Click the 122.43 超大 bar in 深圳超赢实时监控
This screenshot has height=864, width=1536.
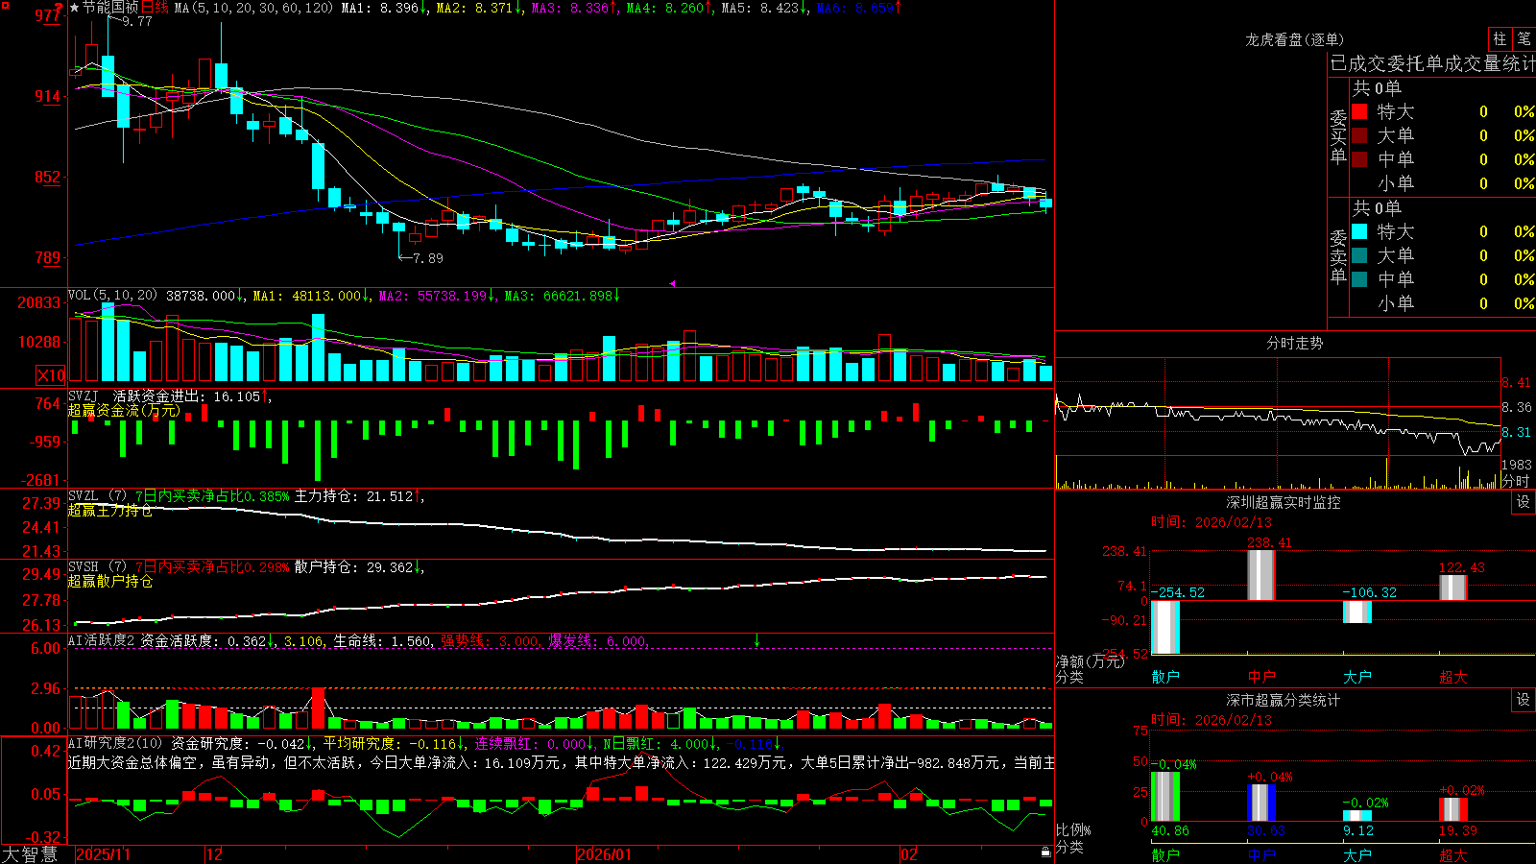point(1453,588)
